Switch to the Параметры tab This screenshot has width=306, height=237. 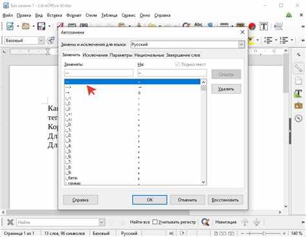click(121, 55)
